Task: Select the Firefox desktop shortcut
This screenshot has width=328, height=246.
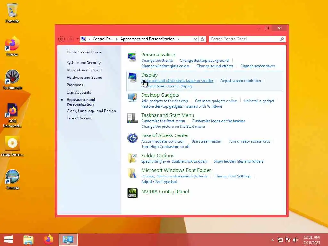Action: pyautogui.click(x=12, y=46)
